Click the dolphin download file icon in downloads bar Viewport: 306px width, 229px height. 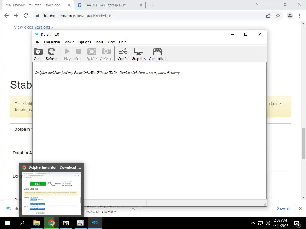pos(8,208)
